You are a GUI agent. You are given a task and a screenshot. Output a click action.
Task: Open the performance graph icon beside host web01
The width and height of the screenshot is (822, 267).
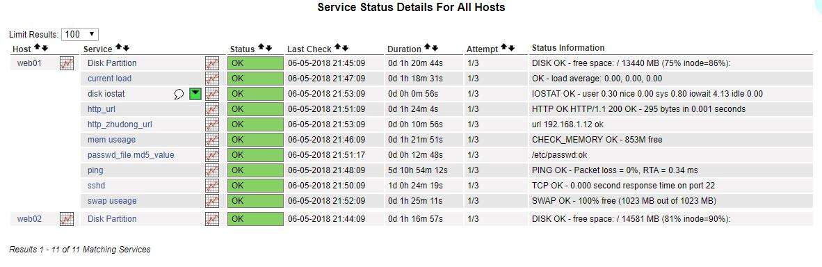coord(67,63)
